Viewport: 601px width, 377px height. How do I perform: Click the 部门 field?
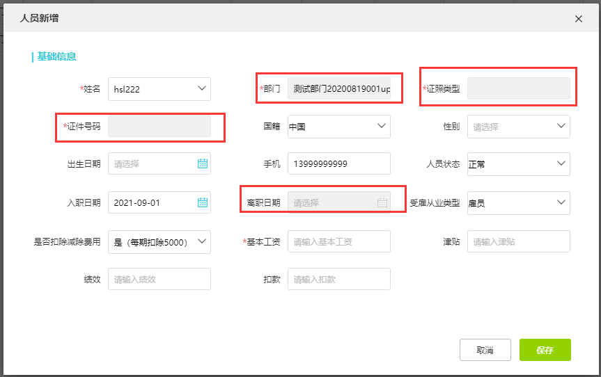click(338, 89)
